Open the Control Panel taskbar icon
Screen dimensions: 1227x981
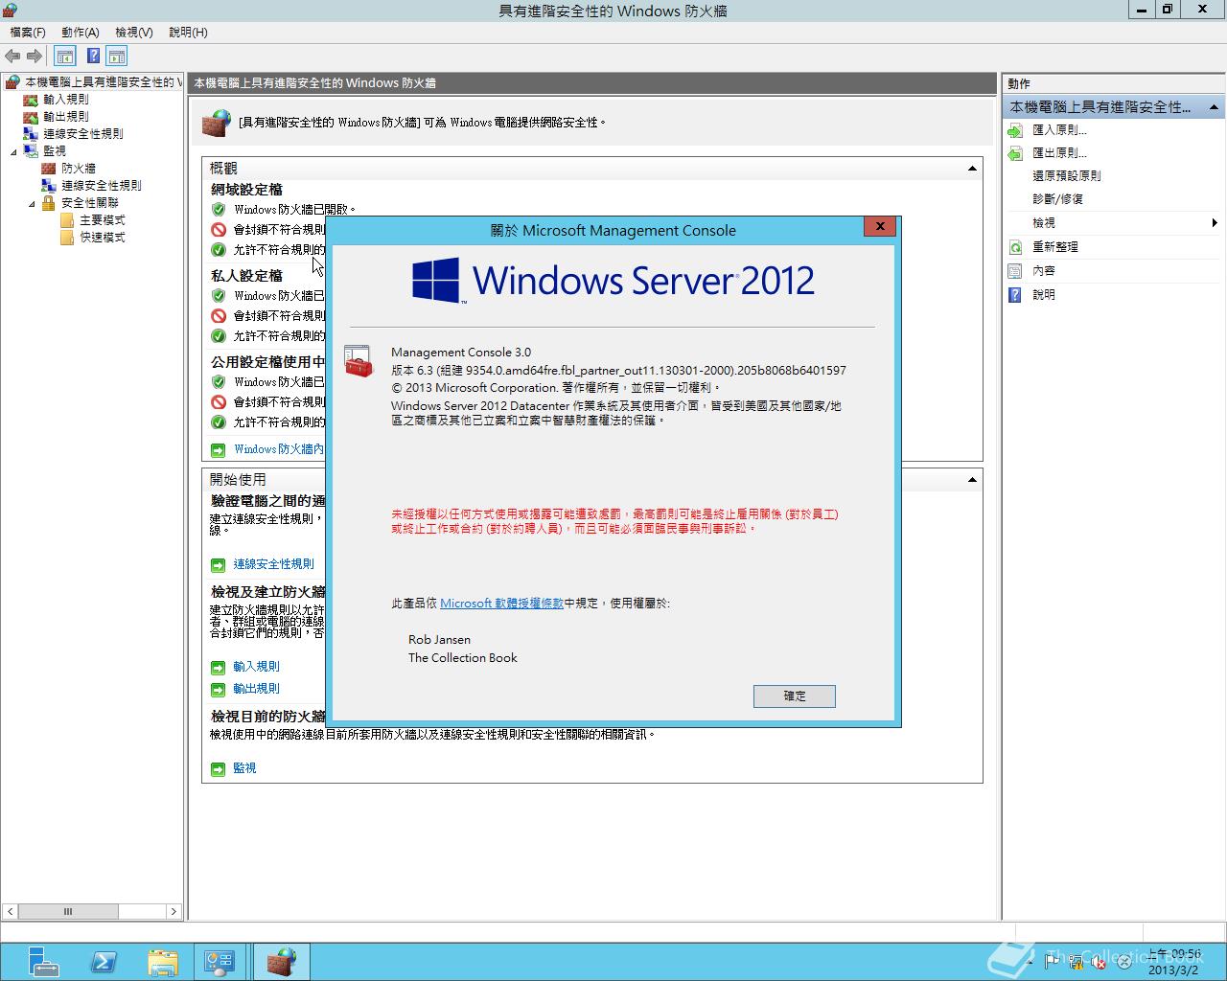coord(220,962)
